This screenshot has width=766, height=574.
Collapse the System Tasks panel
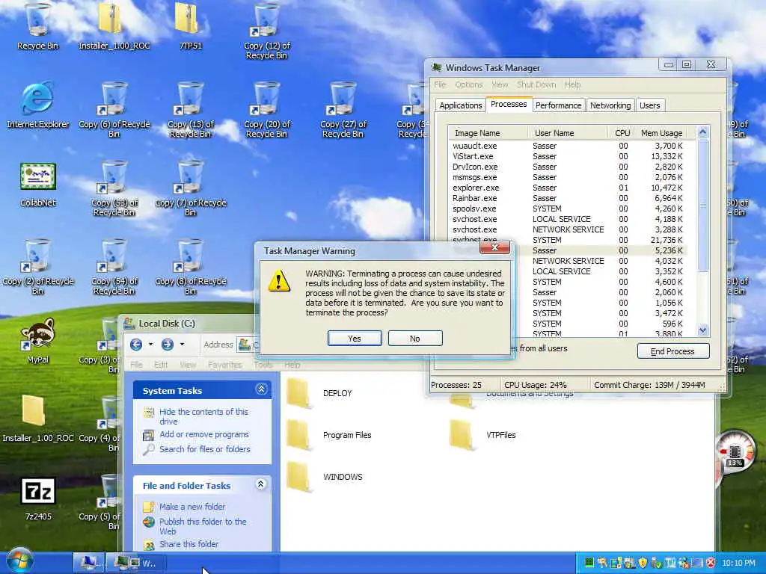point(261,389)
